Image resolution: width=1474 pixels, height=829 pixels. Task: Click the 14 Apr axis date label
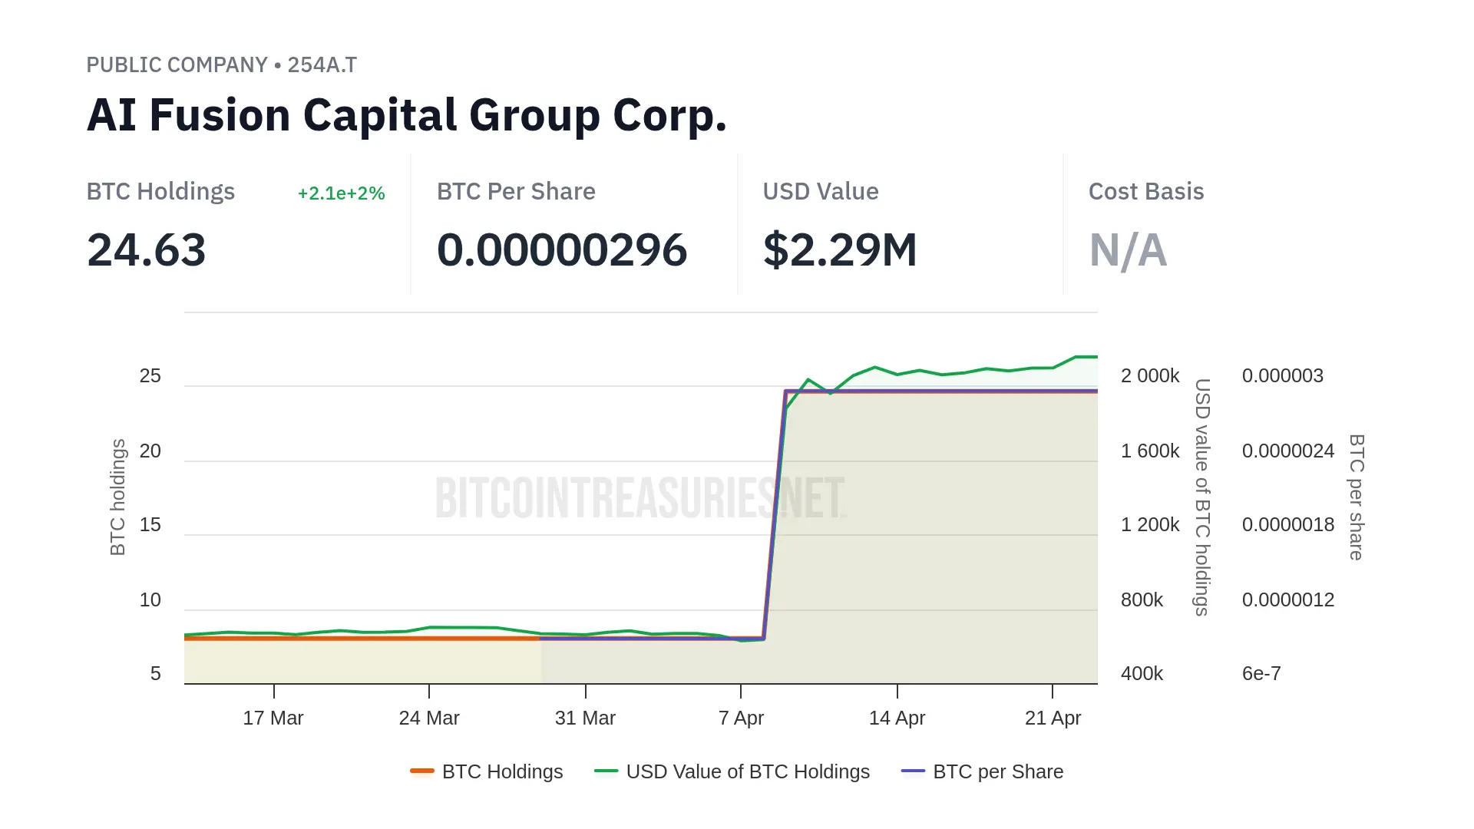pyautogui.click(x=897, y=718)
